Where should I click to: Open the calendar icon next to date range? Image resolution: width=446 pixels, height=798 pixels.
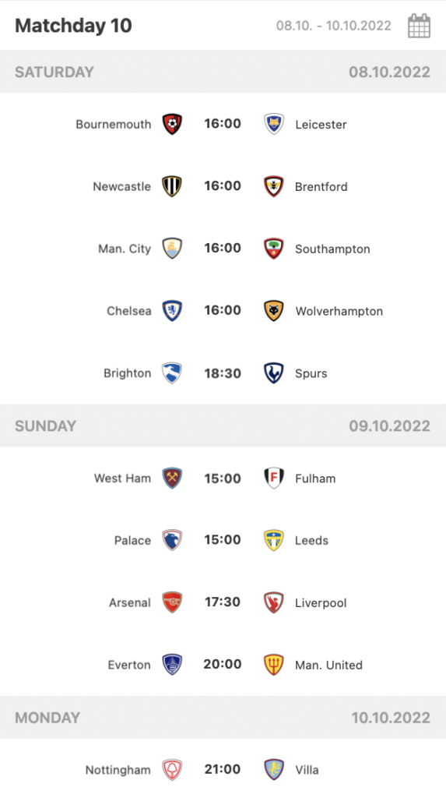(x=419, y=26)
